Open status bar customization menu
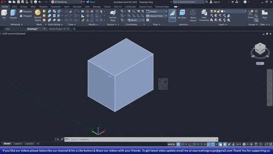 coord(271,145)
